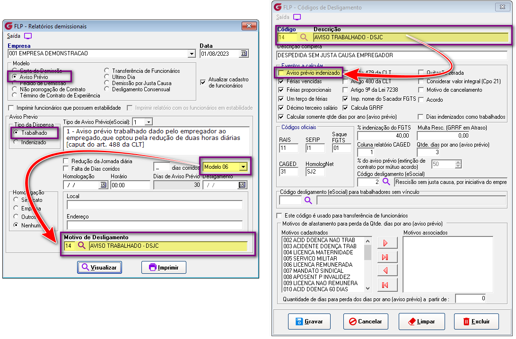Select Transferência de Funcionários radio button

[x=106, y=70]
